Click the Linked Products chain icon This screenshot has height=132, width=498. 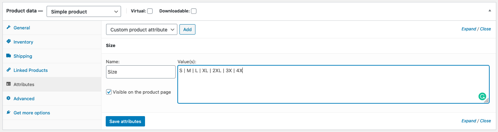[x=9, y=70]
